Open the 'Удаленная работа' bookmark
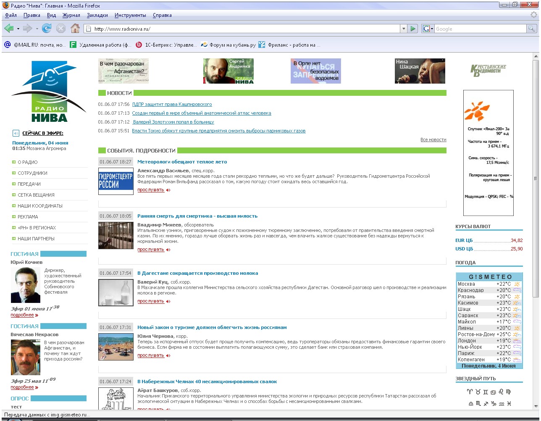The height and width of the screenshot is (421, 541). (x=101, y=45)
